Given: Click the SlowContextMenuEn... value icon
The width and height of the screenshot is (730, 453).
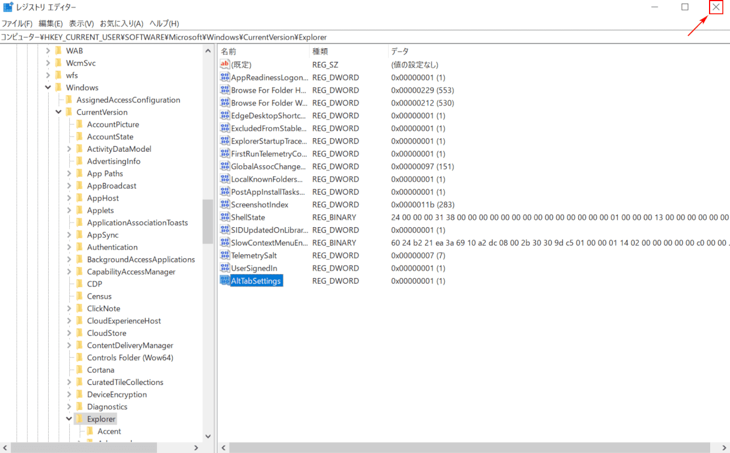Looking at the screenshot, I should [x=224, y=243].
